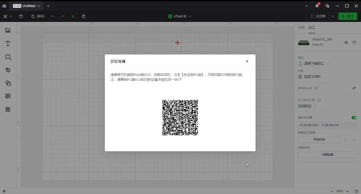This screenshot has height=194, width=361.
Task: Click the 开始标定 button
Action: point(319,139)
